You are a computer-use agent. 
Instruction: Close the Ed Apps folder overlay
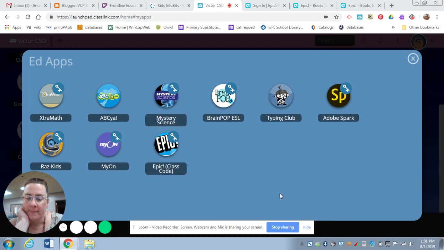point(413,59)
